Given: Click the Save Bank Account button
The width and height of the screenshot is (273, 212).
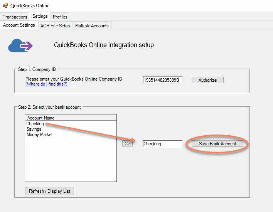Looking at the screenshot, I should (217, 144).
